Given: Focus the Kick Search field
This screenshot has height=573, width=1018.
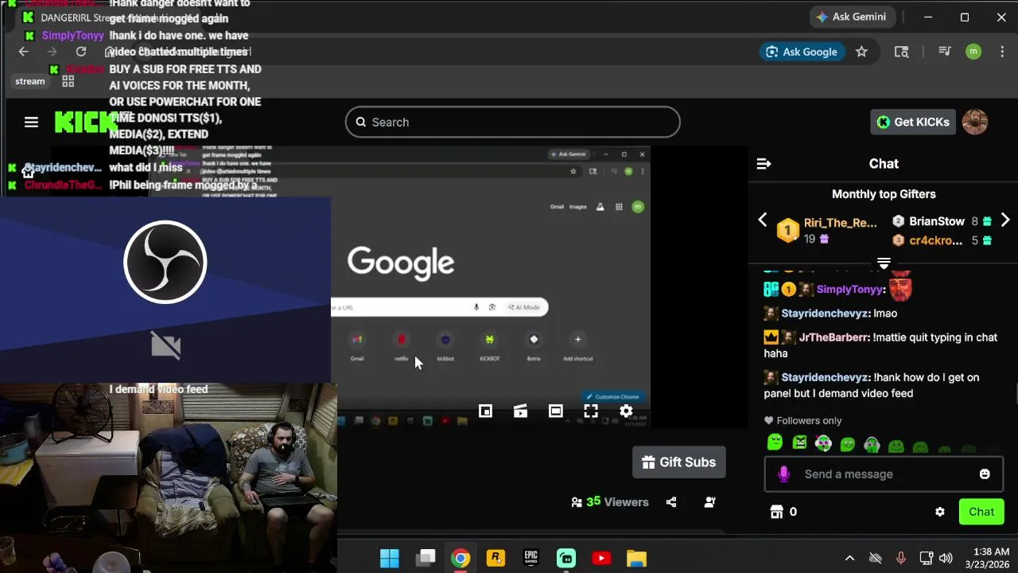Looking at the screenshot, I should [513, 122].
